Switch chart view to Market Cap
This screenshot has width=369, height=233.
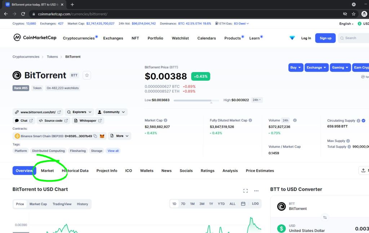tap(38, 204)
